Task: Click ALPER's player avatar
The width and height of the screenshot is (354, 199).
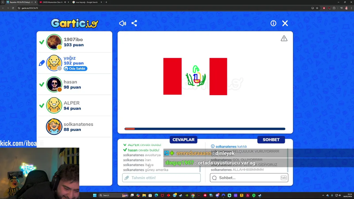Action: point(54,106)
